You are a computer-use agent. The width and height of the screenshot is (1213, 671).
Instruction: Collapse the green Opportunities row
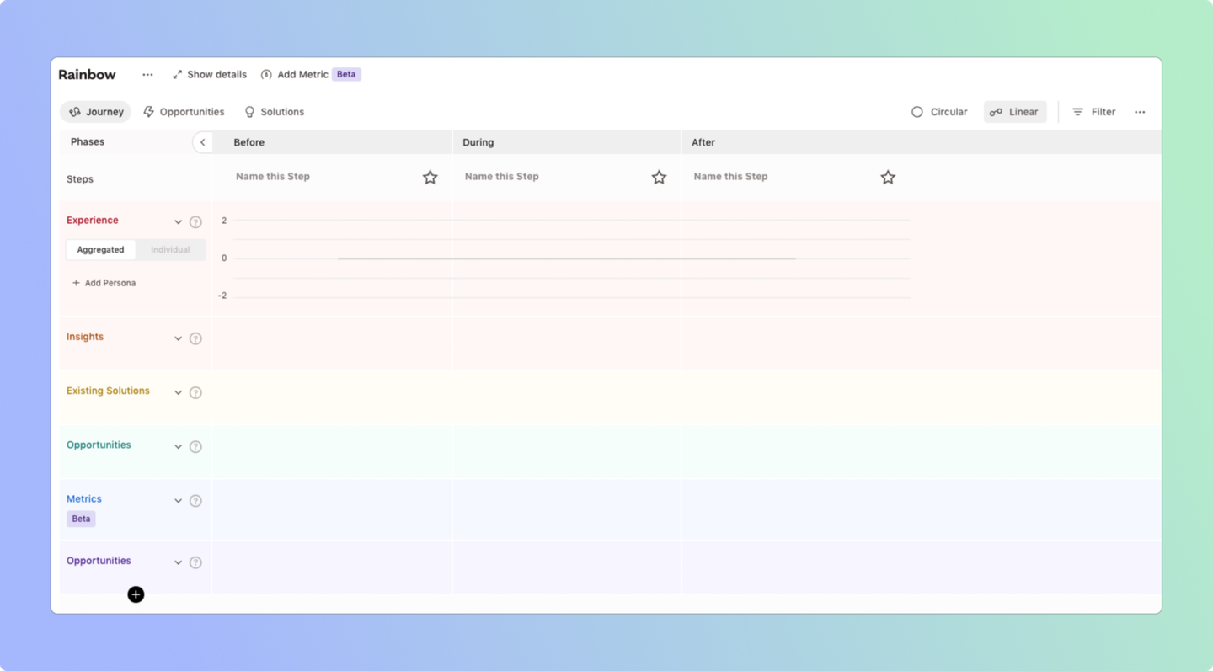[178, 446]
